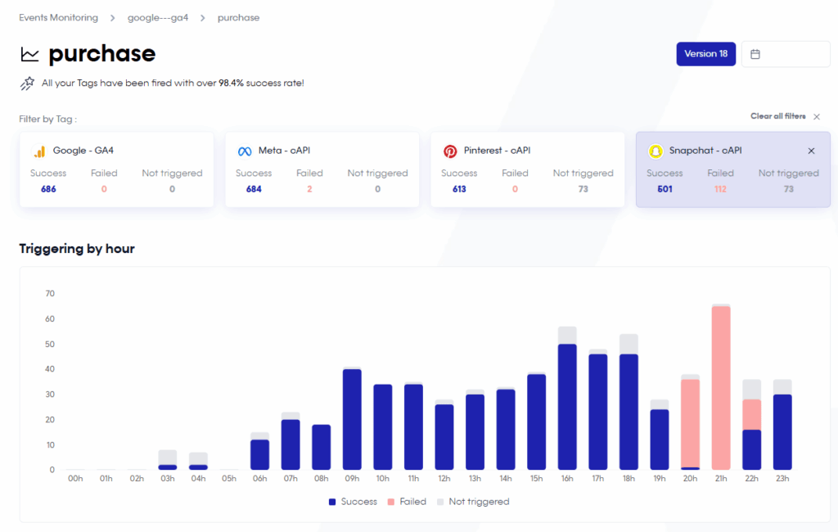Click the grey Not triggered legend swatch
Viewport: 838px width, 532px height.
(x=440, y=502)
